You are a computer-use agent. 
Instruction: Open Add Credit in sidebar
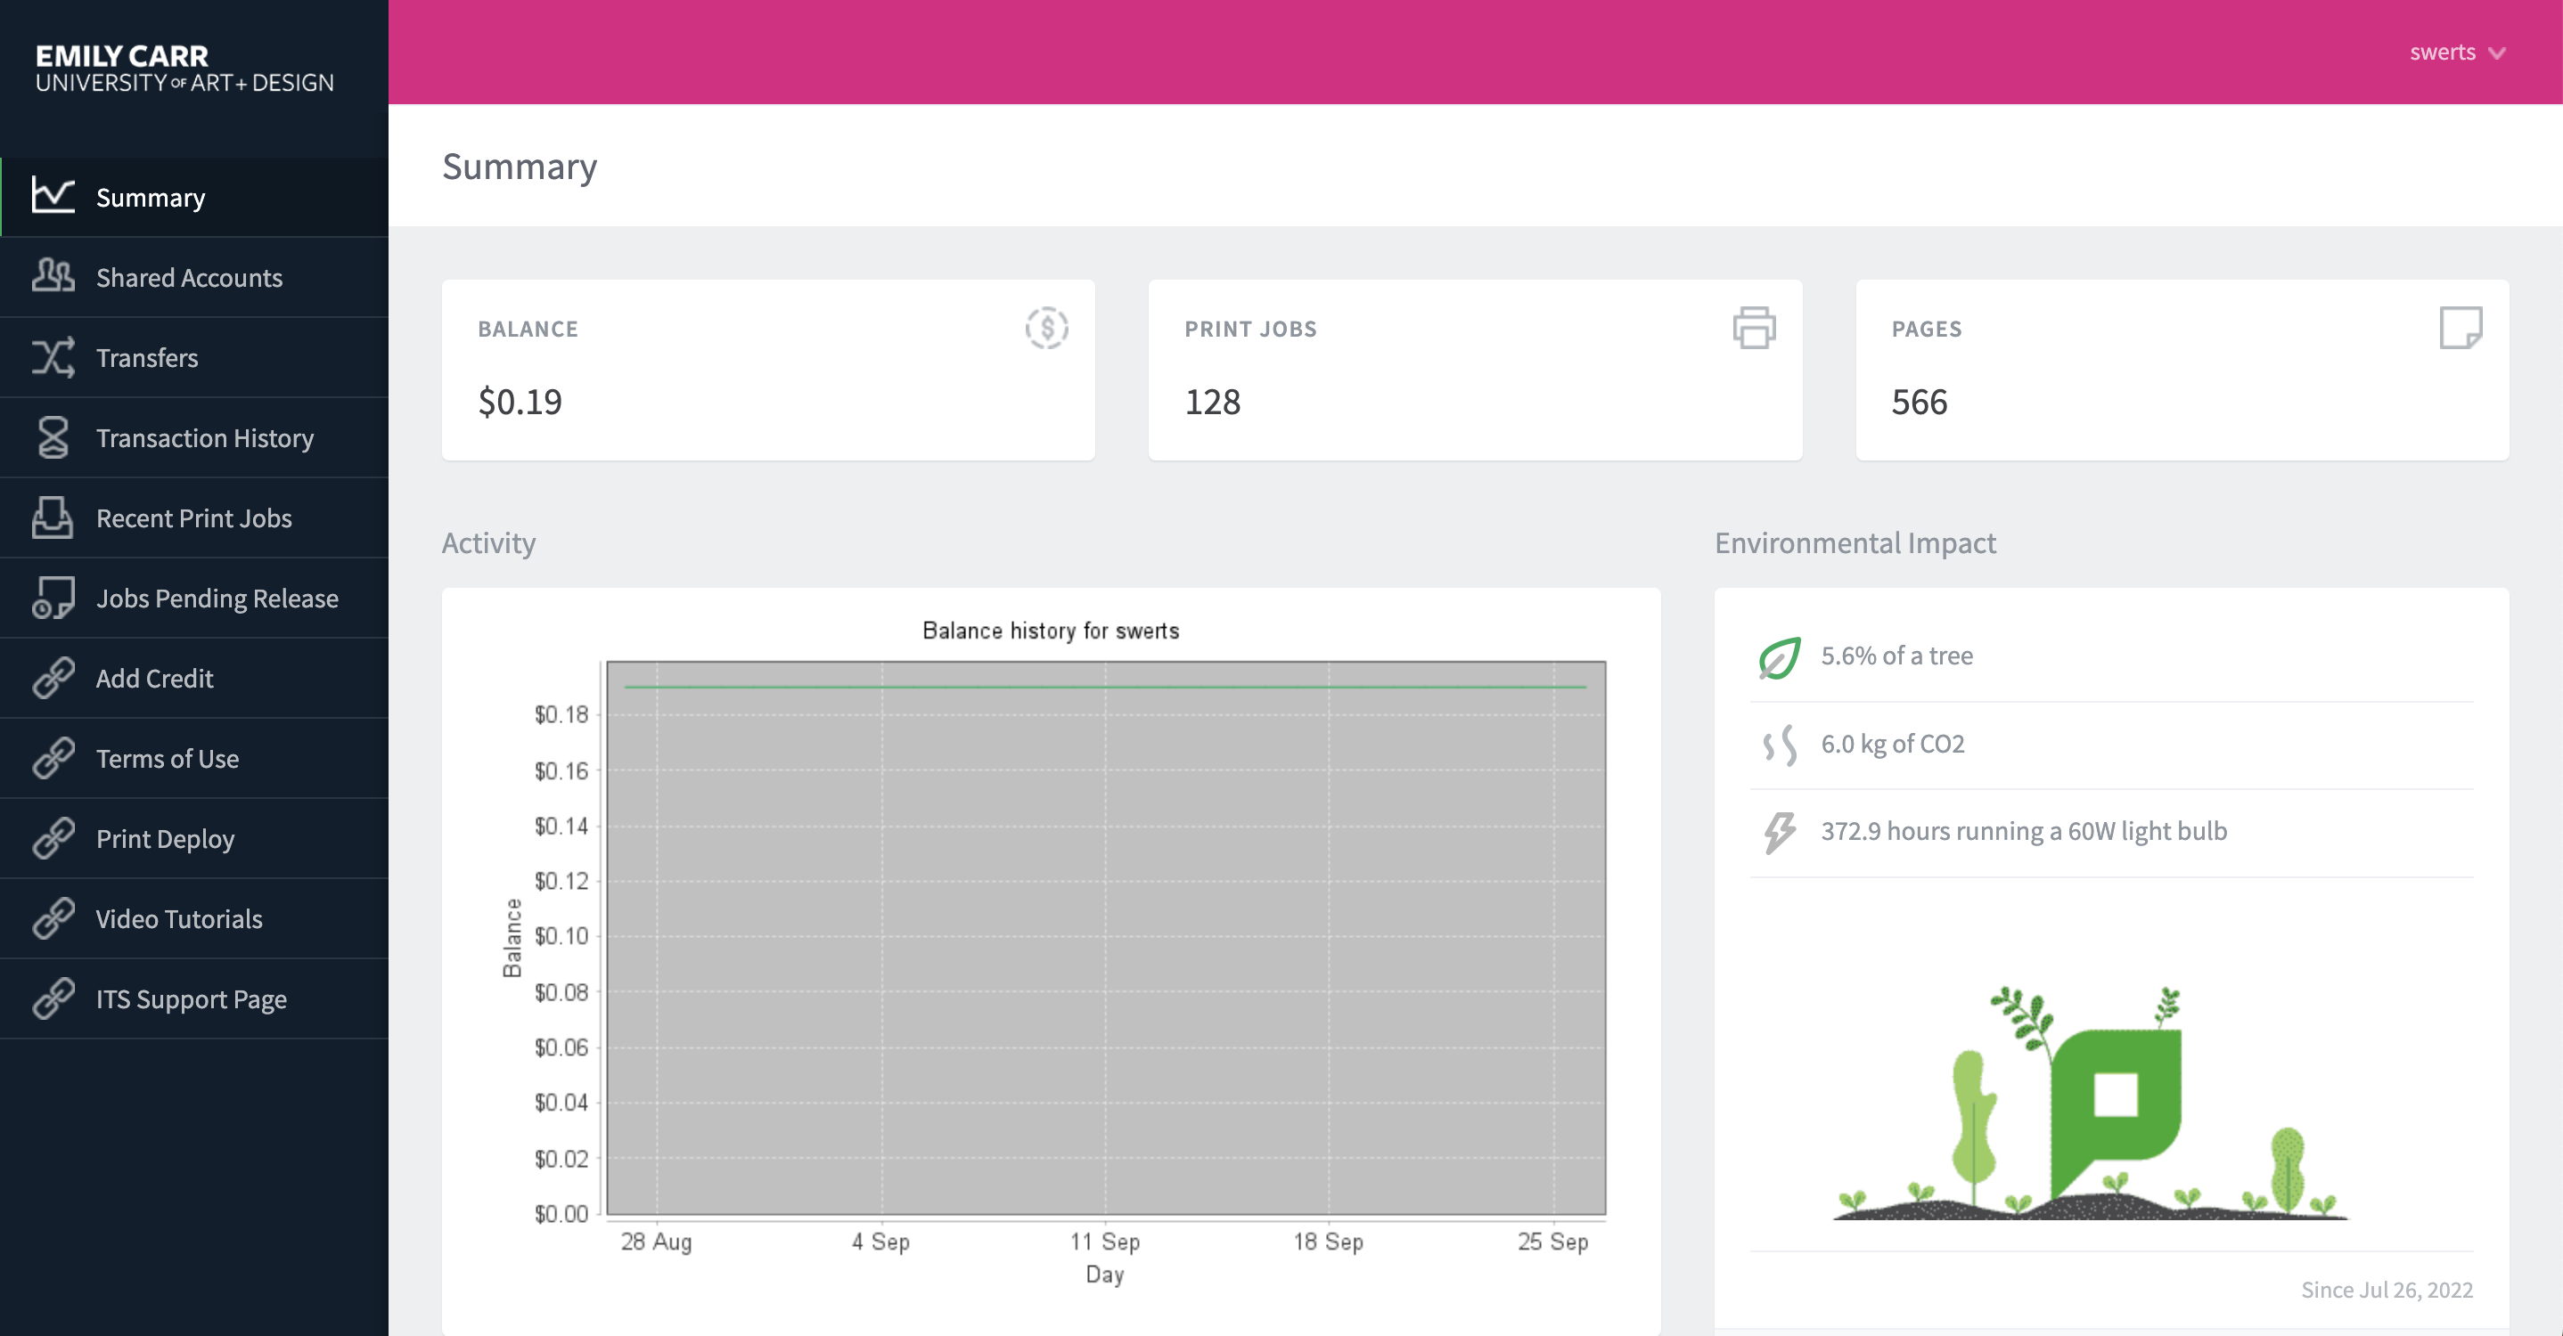pos(154,678)
